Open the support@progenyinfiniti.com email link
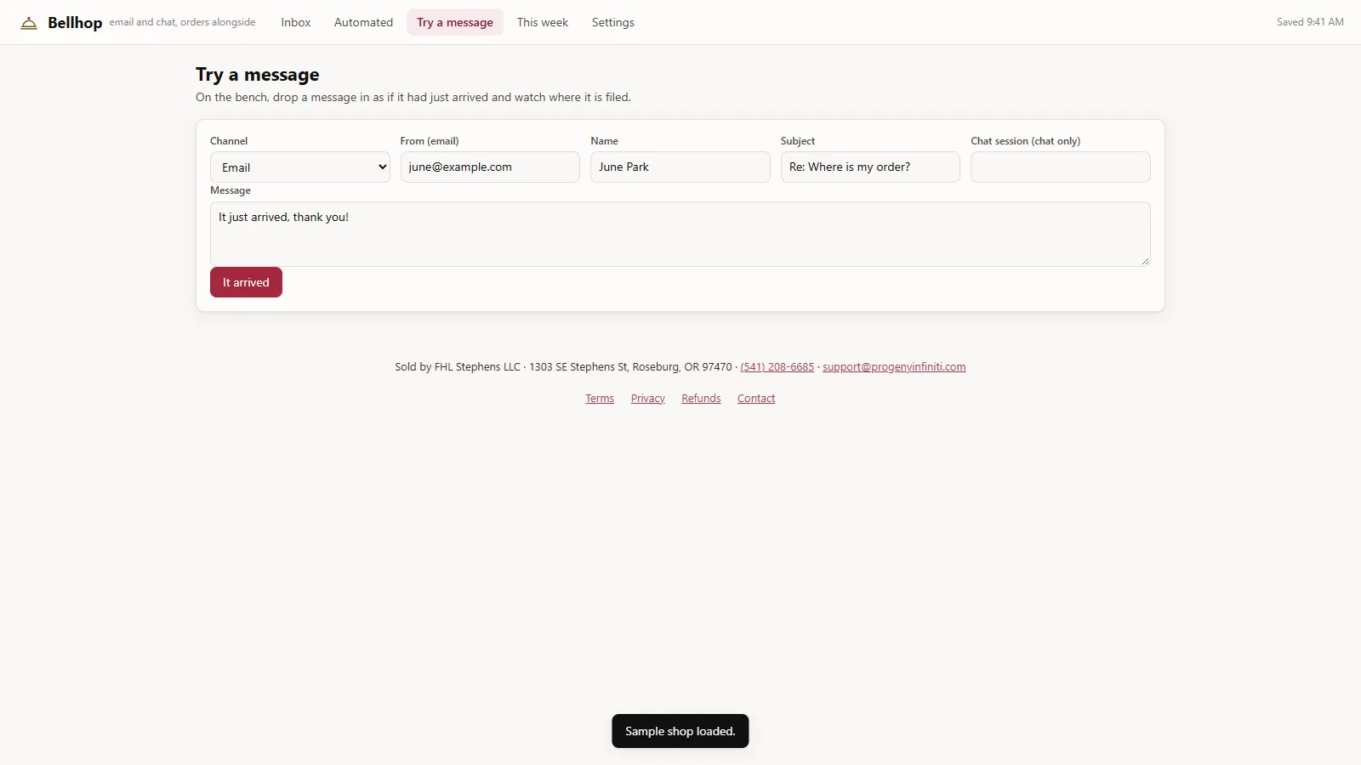The width and height of the screenshot is (1361, 765). tap(894, 367)
